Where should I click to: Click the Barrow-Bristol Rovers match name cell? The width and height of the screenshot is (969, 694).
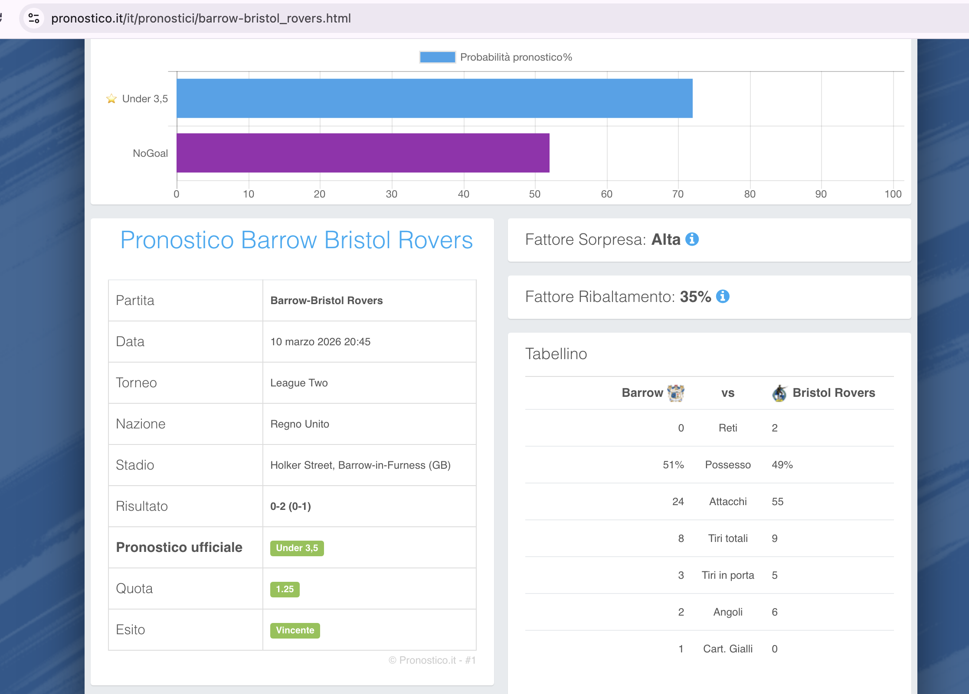326,301
